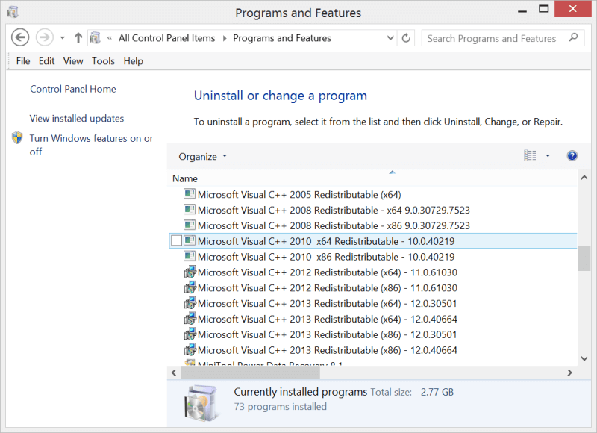Open the Tools menu
Screen dimensions: 597x433
click(x=103, y=61)
